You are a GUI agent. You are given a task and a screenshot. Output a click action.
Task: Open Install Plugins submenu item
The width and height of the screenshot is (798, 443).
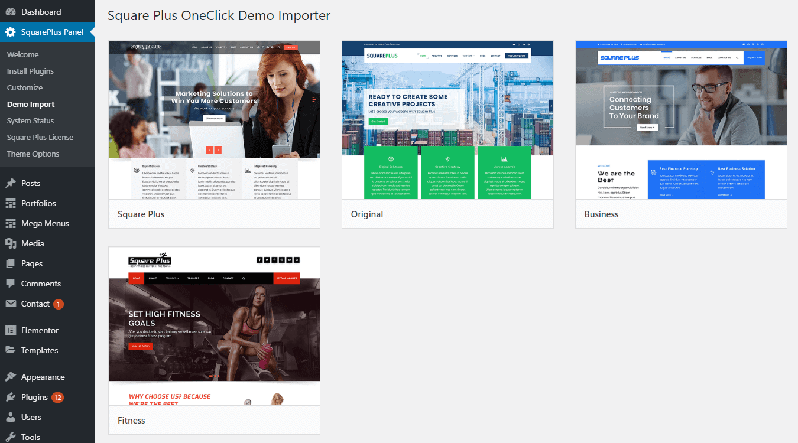click(x=30, y=71)
